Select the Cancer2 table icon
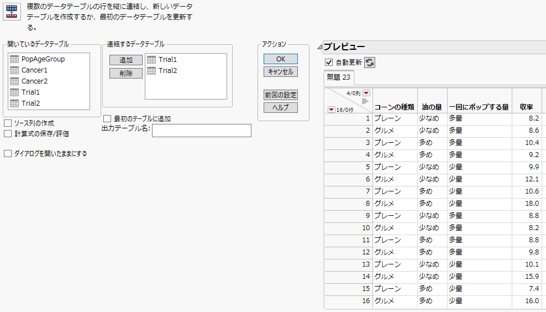 15,81
